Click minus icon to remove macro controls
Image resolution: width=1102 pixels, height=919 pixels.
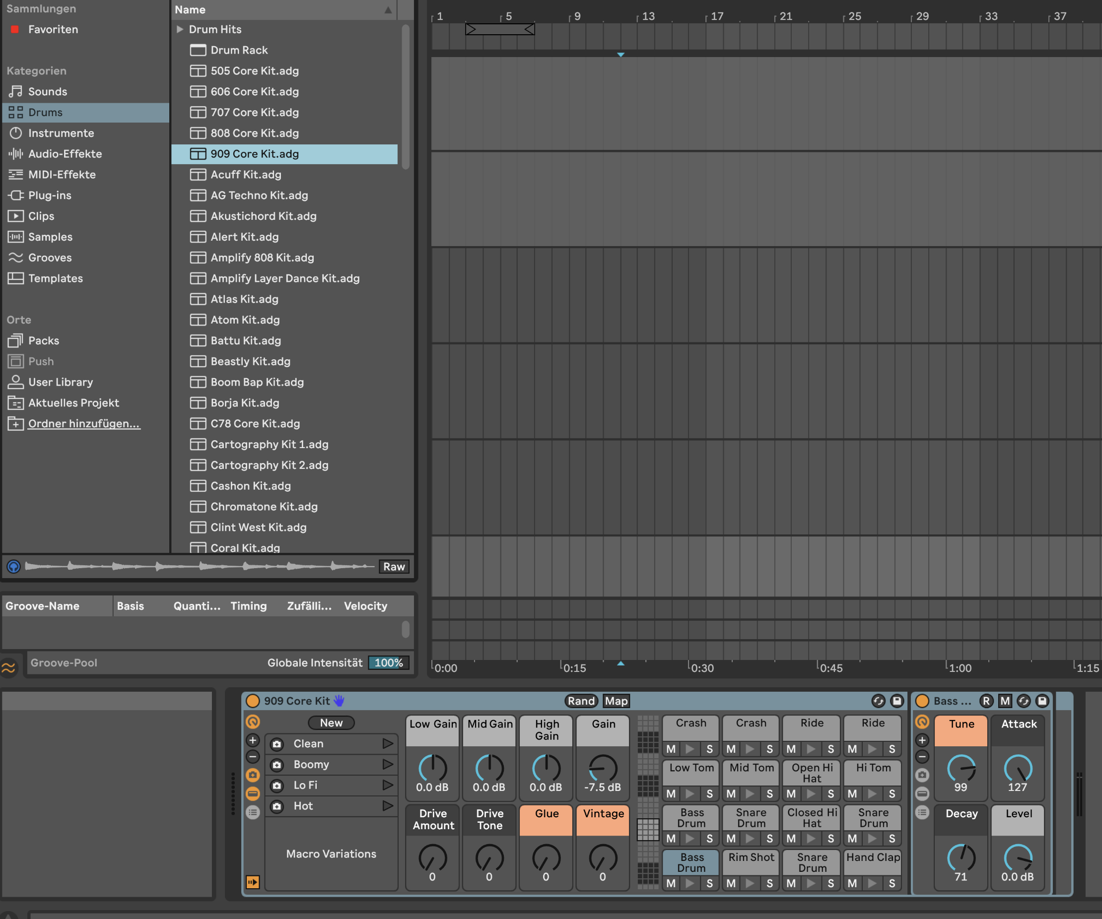(x=252, y=757)
